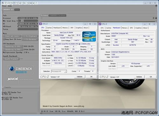Select the CINEBENCH Database tab
The image size is (159, 116).
[x=58, y=16]
